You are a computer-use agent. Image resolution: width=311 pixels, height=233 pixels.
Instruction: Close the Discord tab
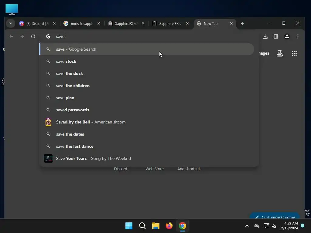click(x=54, y=23)
